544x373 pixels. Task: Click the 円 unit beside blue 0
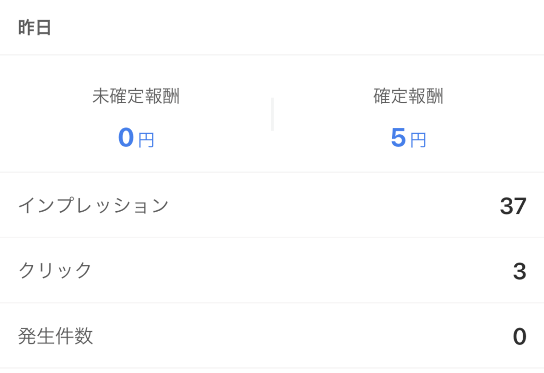[146, 140]
